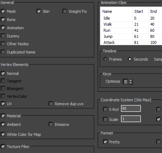This screenshot has width=162, height=153.
Task: Select the Walk animation clip row
Action: [x=131, y=24]
